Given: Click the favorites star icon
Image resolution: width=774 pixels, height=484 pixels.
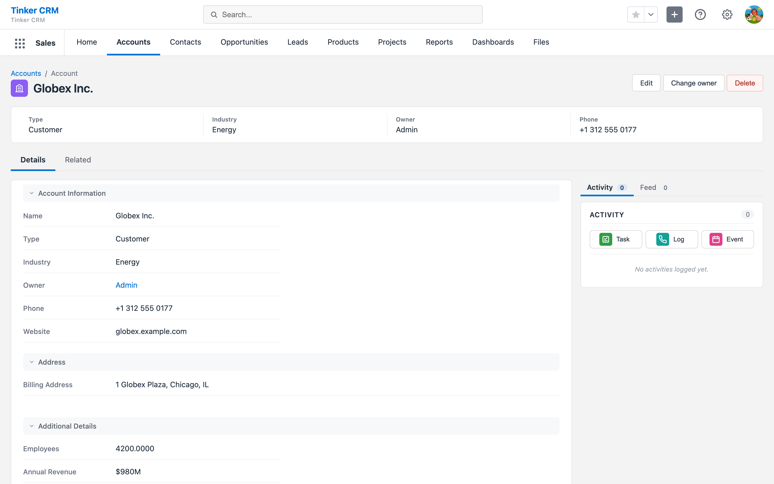Looking at the screenshot, I should point(636,15).
